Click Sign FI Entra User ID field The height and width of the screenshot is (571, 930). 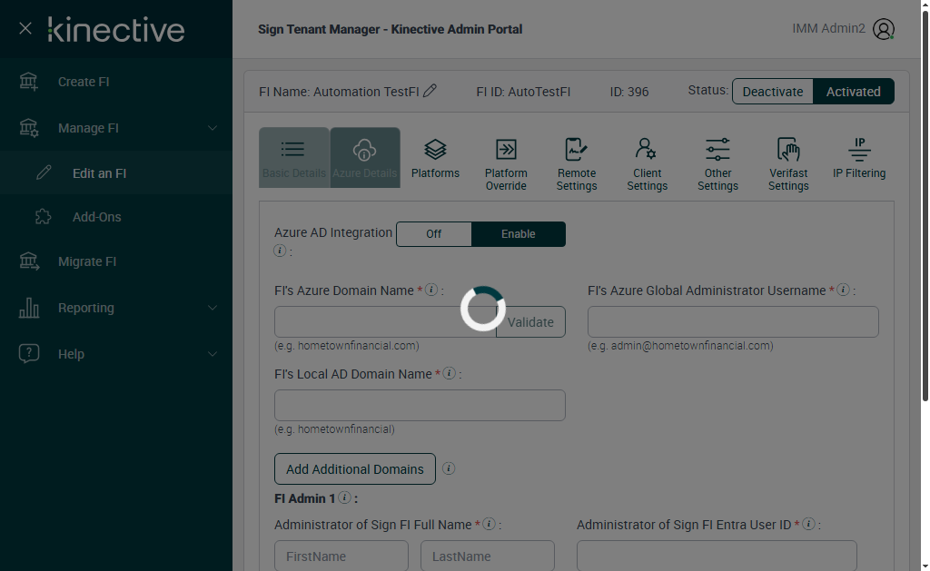(x=717, y=556)
